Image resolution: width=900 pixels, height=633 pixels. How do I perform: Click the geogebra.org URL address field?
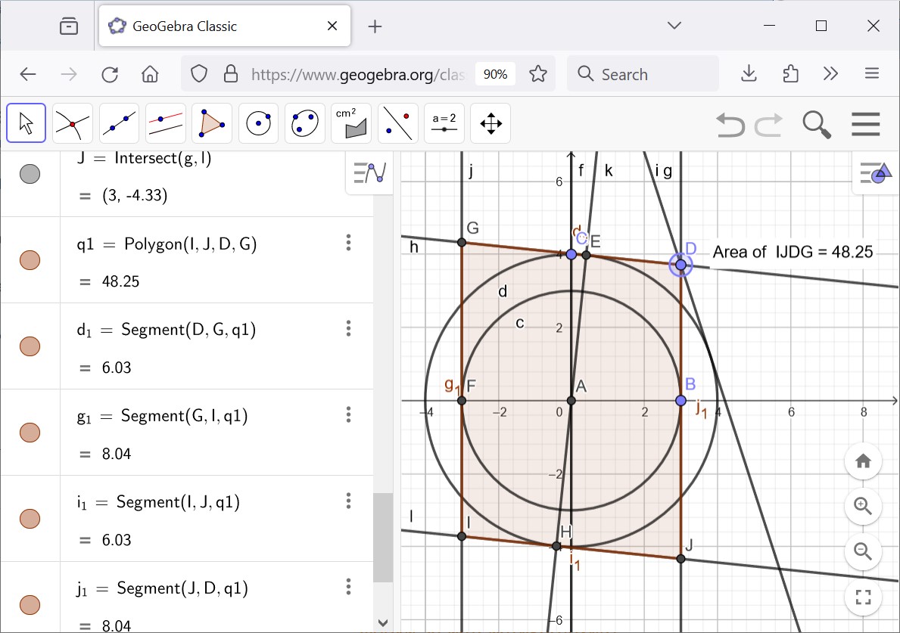tap(359, 75)
